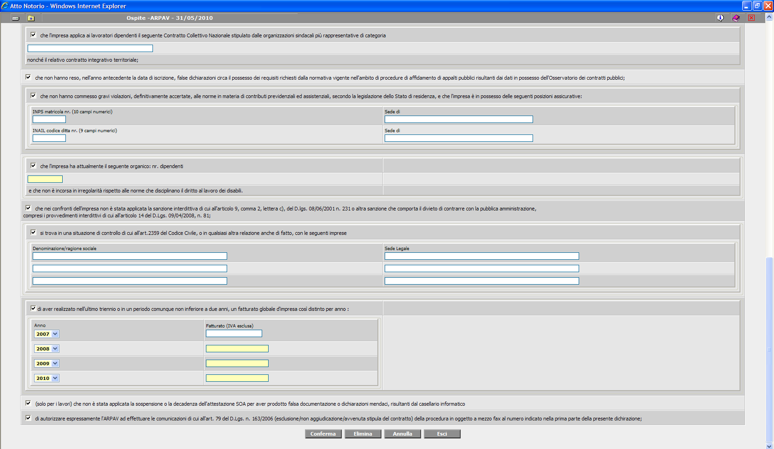The width and height of the screenshot is (774, 449).
Task: Open the year dropdown showing 2010
Action: click(x=47, y=378)
